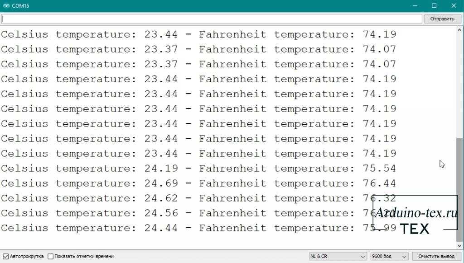Expand the 9600 бод baud rate dropdown
The height and width of the screenshot is (263, 464).
(x=389, y=256)
